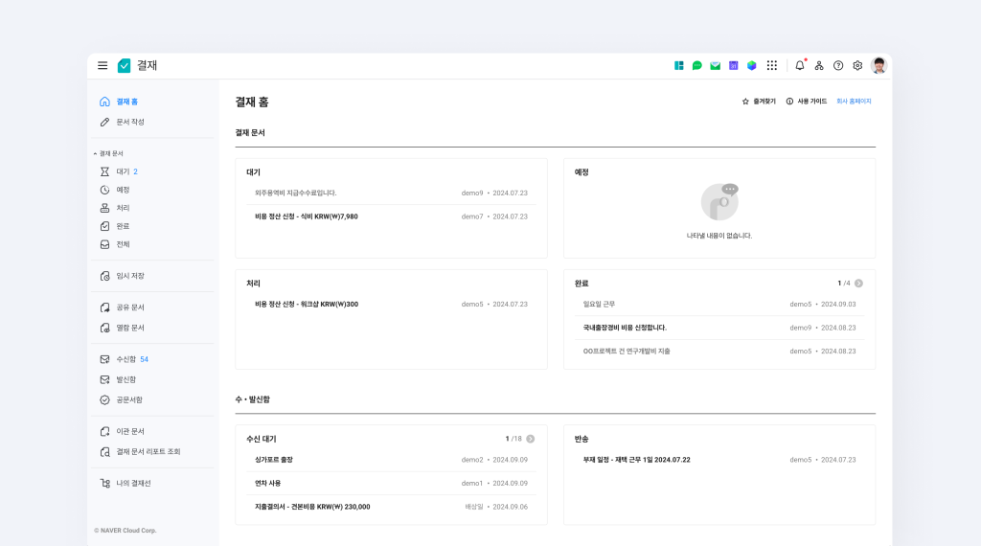This screenshot has height=546, width=981.
Task: Open the help question mark icon
Action: 838,66
